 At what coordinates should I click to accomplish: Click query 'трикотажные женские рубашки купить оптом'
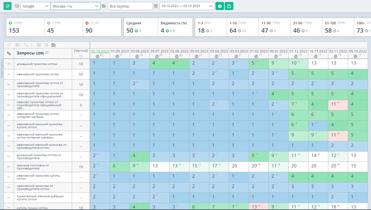point(40,198)
